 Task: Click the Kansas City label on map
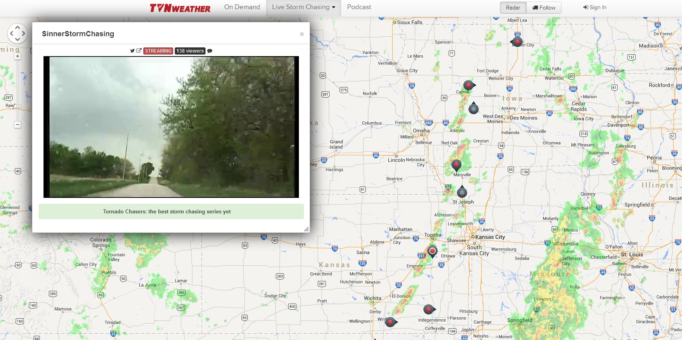(490, 237)
